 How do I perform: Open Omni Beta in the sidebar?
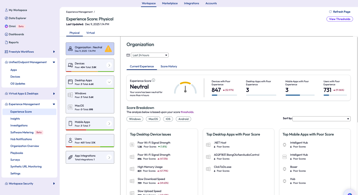[12, 26]
